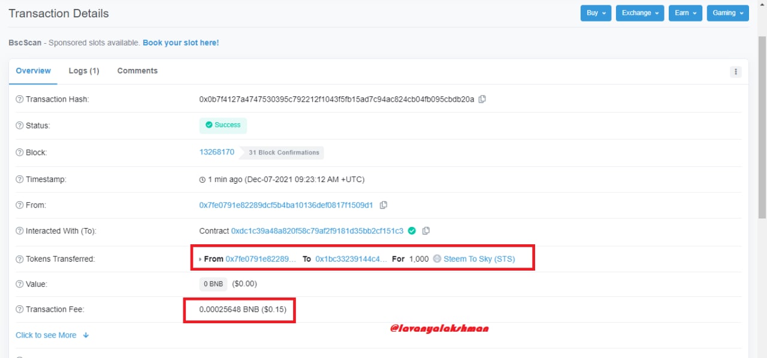This screenshot has height=358, width=767.
Task: Click help icon beside Transaction Fee
Action: (20, 310)
